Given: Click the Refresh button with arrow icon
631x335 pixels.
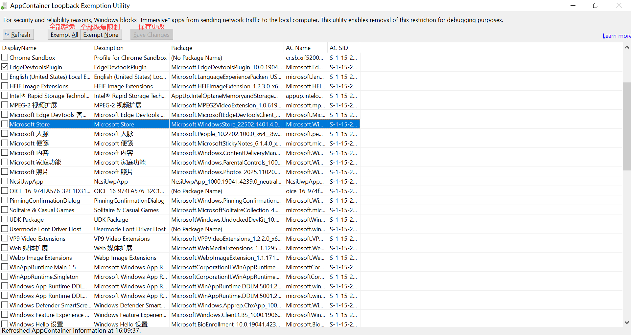Looking at the screenshot, I should [18, 34].
